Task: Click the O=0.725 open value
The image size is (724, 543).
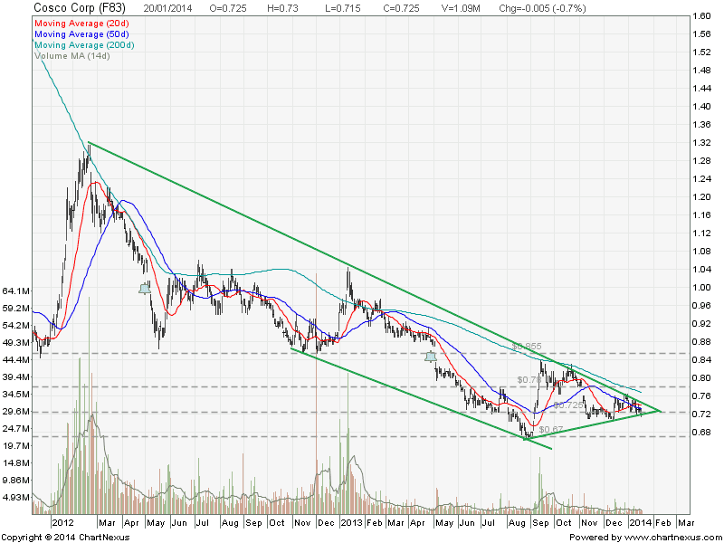Action: tap(228, 8)
